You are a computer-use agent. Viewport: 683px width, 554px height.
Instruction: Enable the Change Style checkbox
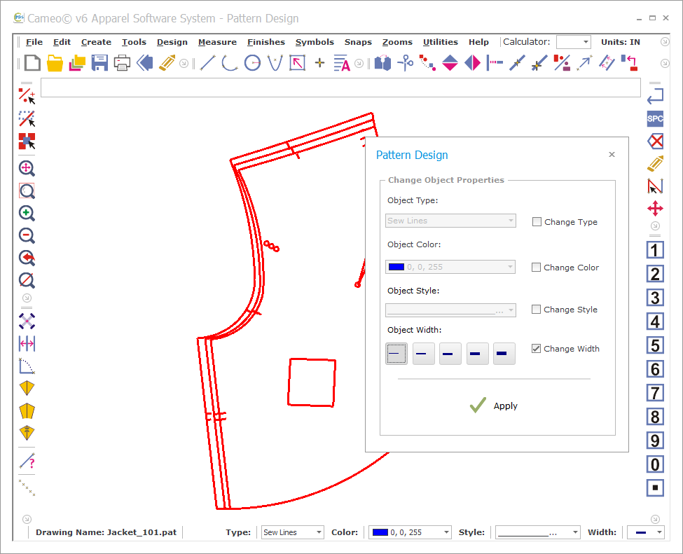(x=536, y=310)
